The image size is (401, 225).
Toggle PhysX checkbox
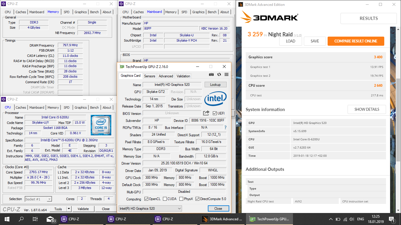pyautogui.click(x=181, y=199)
